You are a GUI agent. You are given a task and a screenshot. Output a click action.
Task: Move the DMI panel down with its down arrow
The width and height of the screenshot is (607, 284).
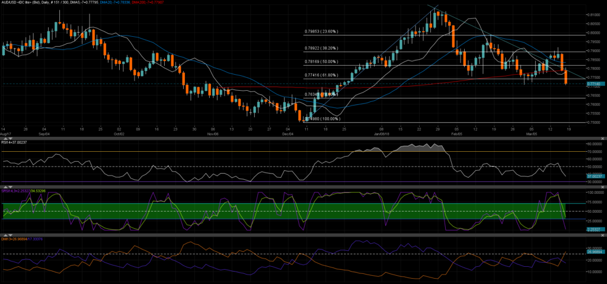tap(11, 235)
